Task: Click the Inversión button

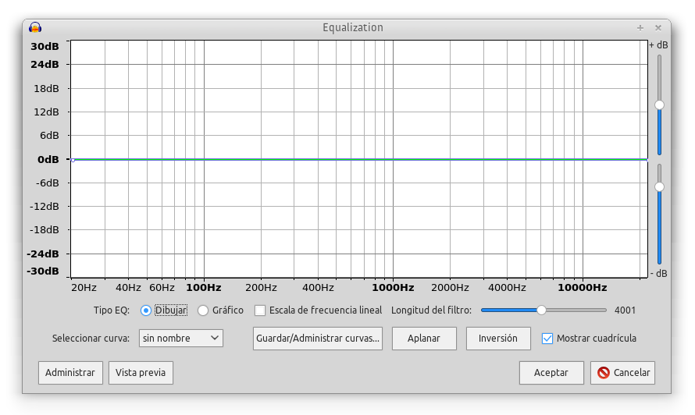Action: click(x=498, y=339)
